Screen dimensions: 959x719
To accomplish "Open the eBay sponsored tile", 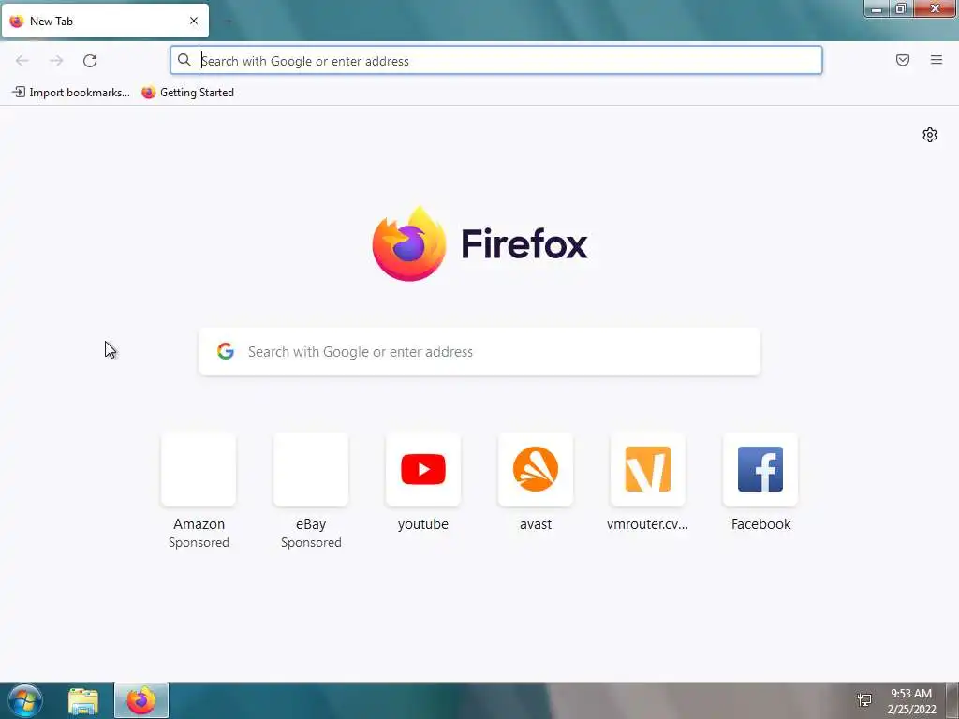I will pyautogui.click(x=311, y=470).
